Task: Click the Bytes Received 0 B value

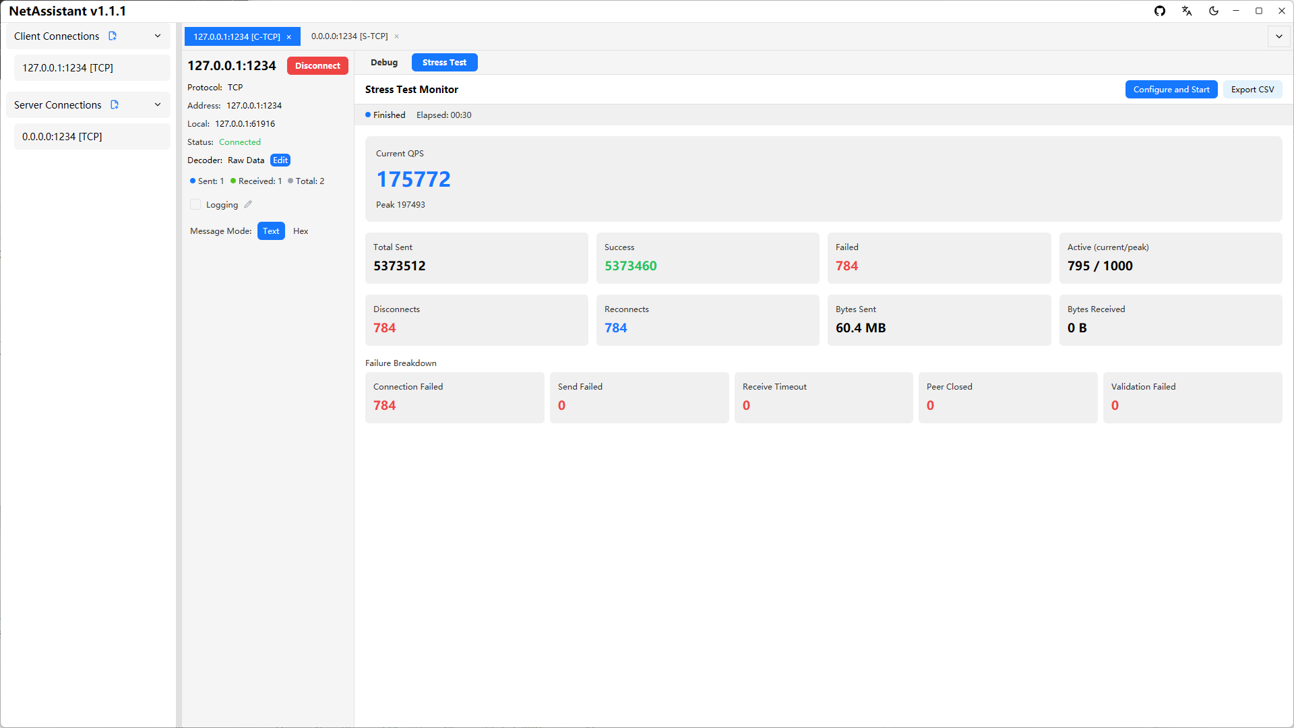Action: (1077, 328)
